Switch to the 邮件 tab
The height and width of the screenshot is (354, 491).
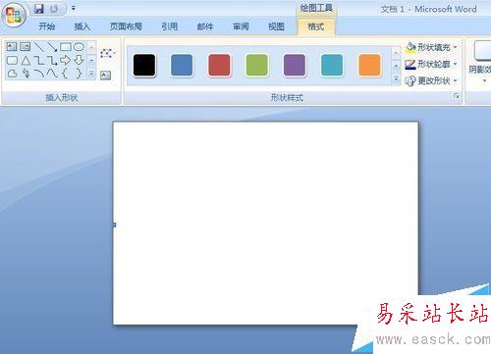coord(205,26)
